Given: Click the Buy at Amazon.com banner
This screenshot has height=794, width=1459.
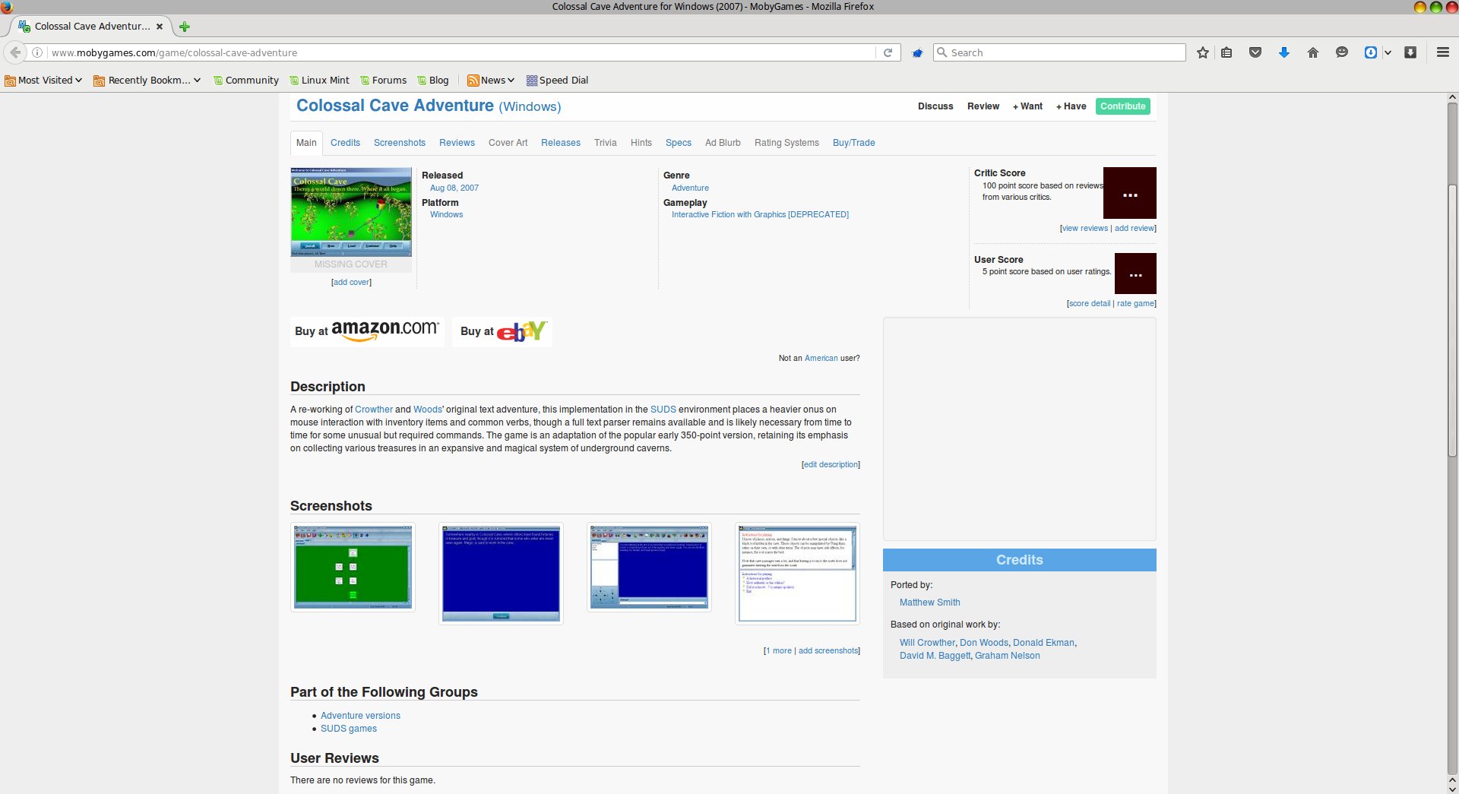Looking at the screenshot, I should [x=367, y=331].
